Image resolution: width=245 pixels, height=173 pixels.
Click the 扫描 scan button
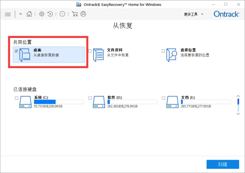click(x=223, y=164)
